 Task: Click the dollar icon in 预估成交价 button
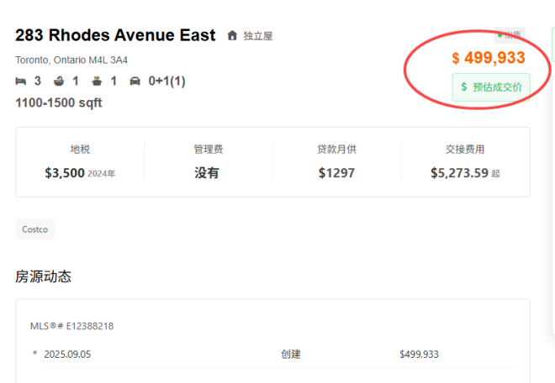(464, 87)
